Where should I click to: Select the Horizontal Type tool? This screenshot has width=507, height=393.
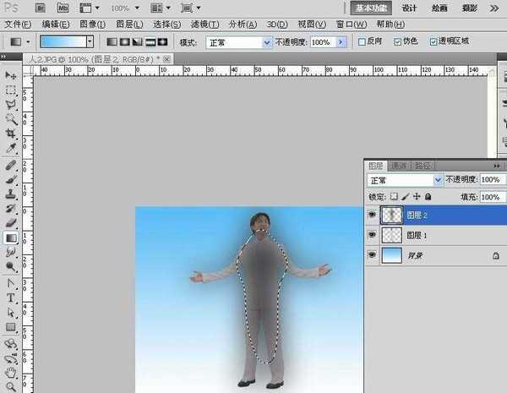[11, 297]
